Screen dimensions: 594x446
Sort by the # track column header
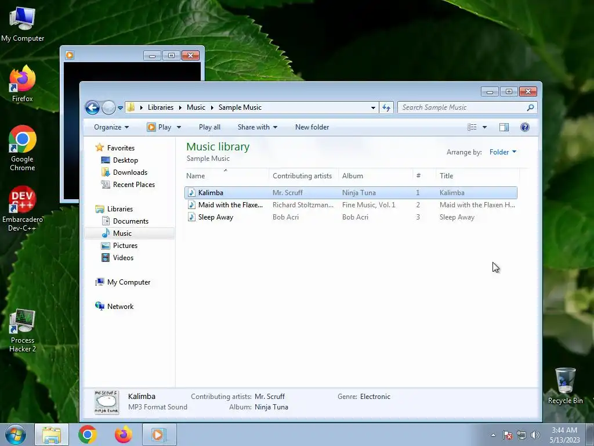424,175
